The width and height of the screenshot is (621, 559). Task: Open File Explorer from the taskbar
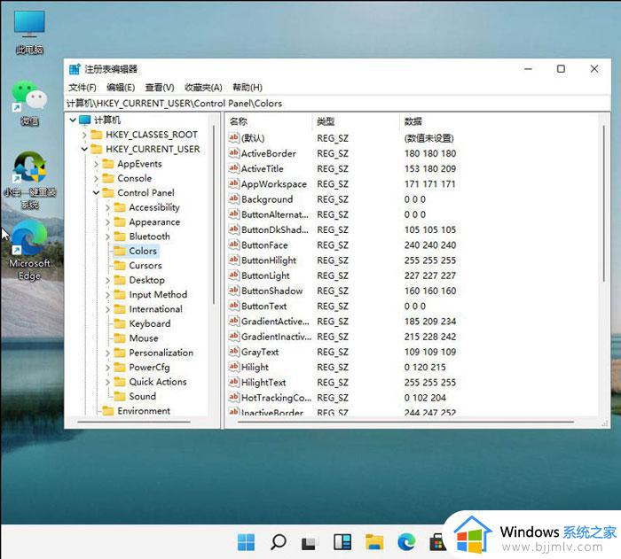coord(374,542)
